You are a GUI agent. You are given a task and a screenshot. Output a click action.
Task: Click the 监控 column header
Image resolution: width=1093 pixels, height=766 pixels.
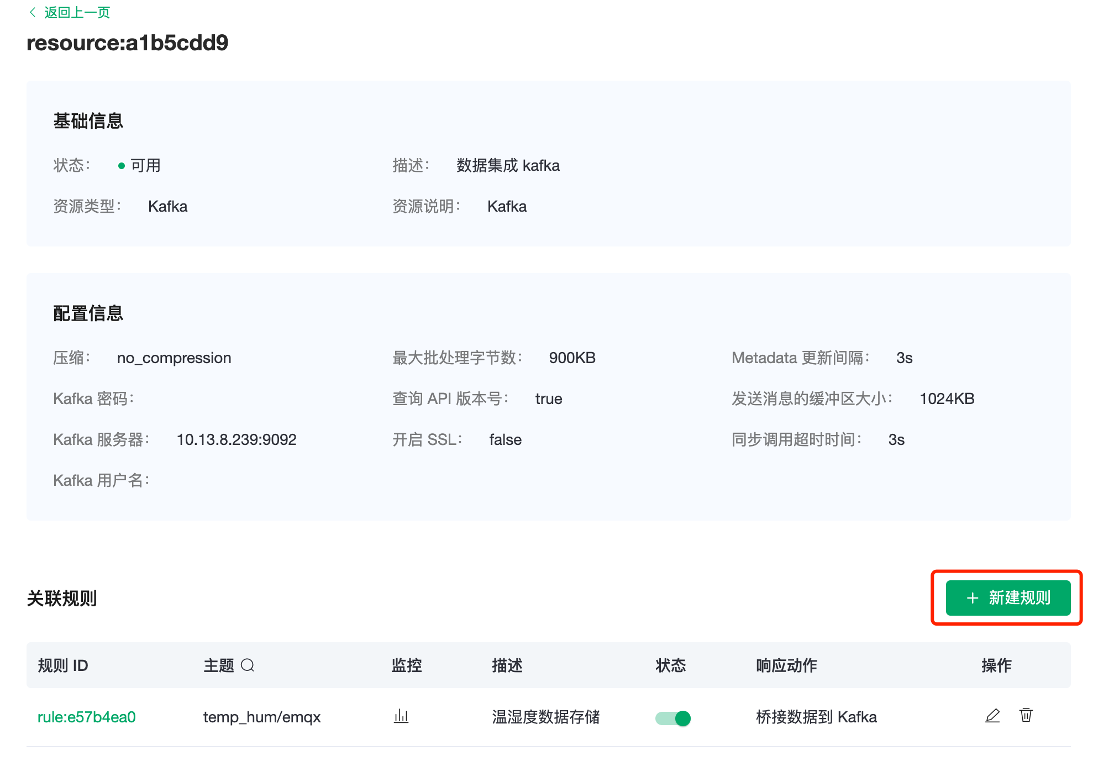(x=406, y=665)
